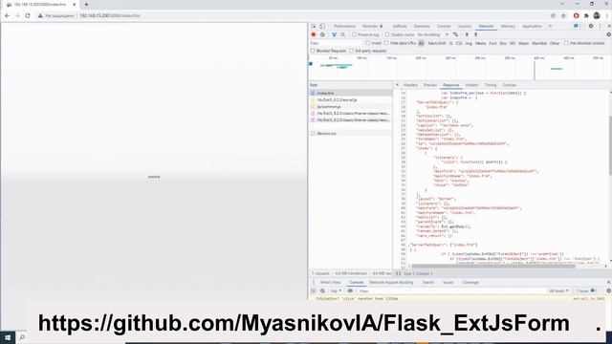Select the /index.frm request row
612x344 pixels.
coord(351,94)
